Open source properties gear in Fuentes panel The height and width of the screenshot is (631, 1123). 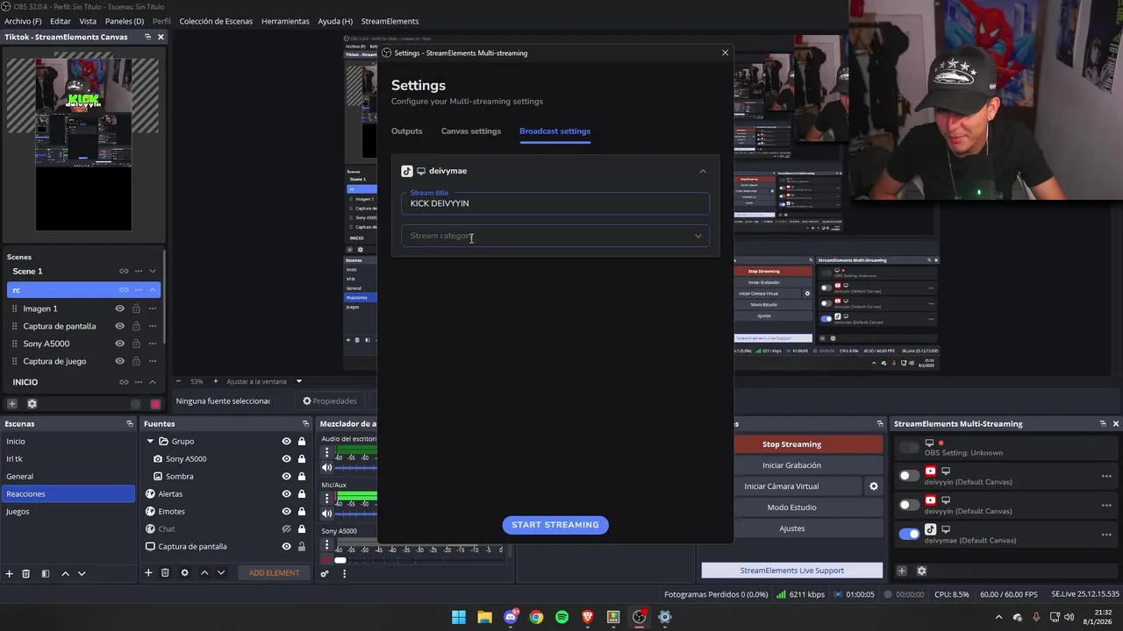[x=184, y=573]
